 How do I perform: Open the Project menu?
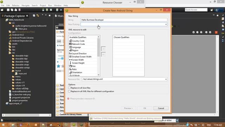(x=43, y=6)
